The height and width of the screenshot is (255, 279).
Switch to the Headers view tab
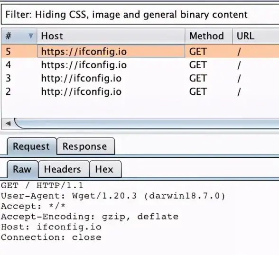click(x=64, y=169)
